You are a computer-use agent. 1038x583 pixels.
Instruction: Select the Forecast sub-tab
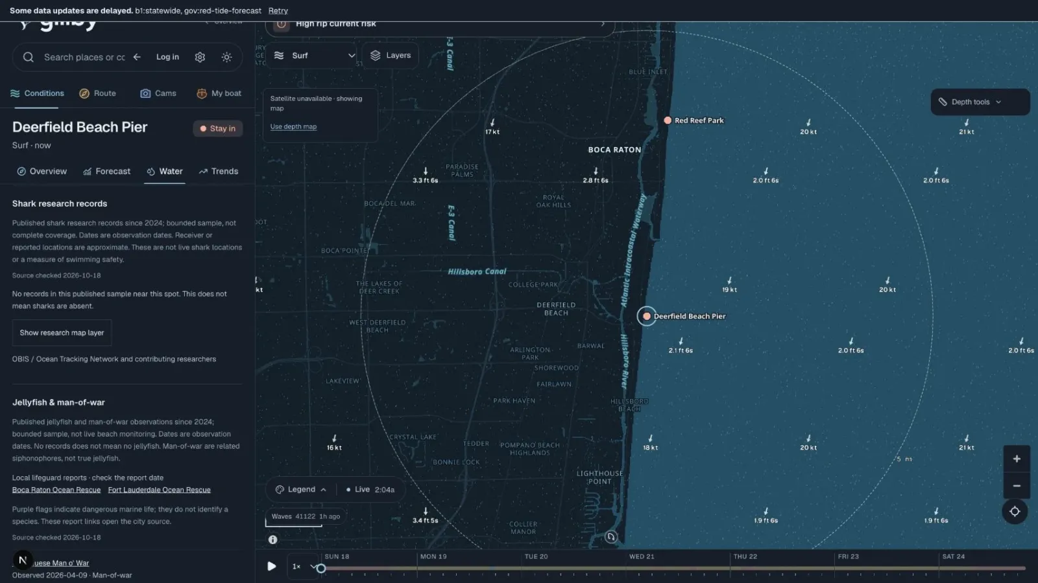point(106,172)
